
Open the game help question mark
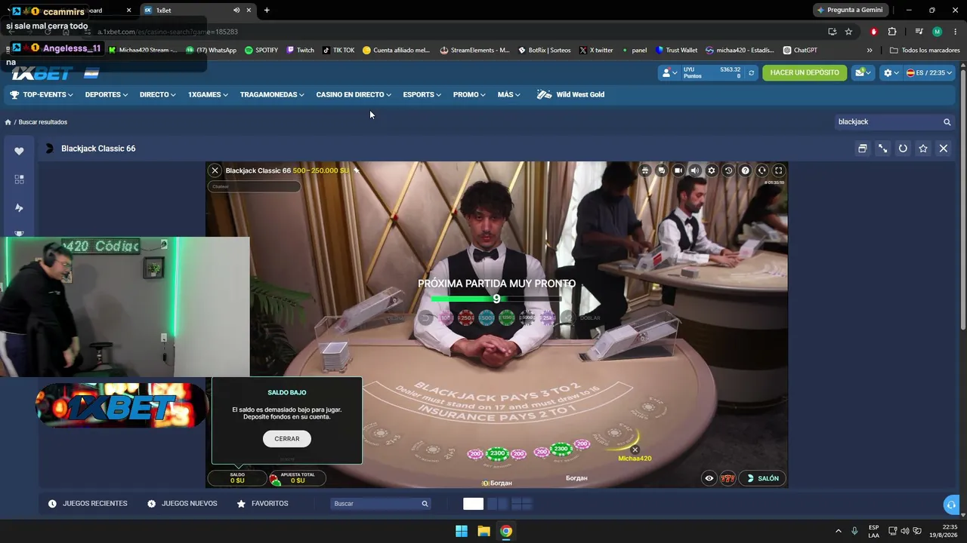745,170
